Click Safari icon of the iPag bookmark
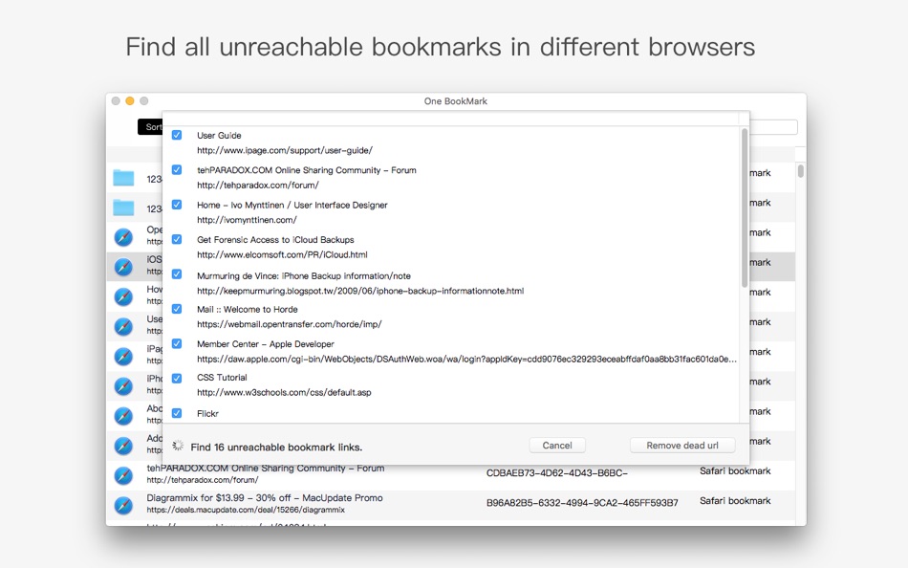The width and height of the screenshot is (908, 568). click(123, 357)
